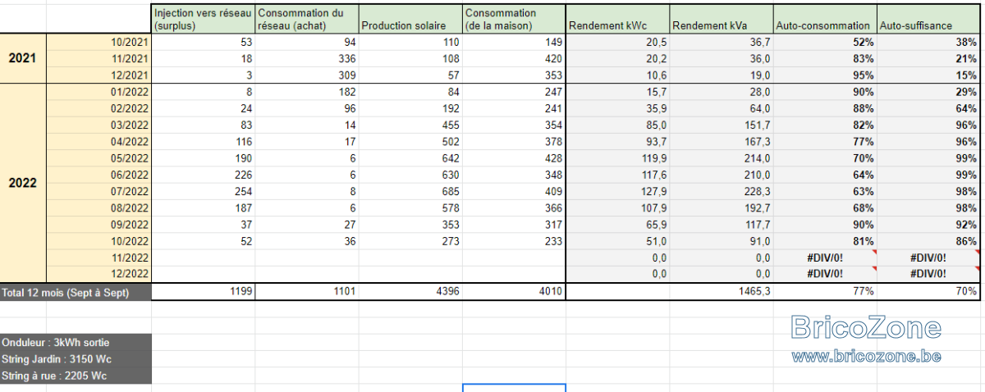Screen dimensions: 985x392
Task: Select the 'Total 12 mois (Sept à Sept)' label
Action: [76, 291]
